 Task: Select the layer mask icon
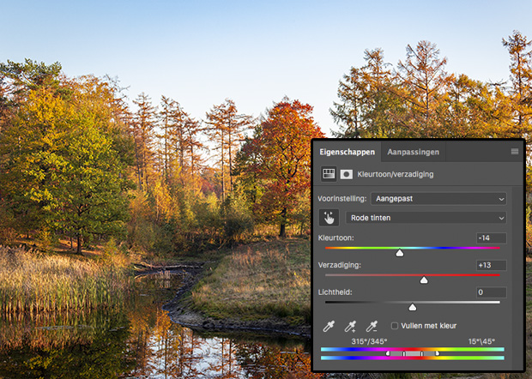347,174
